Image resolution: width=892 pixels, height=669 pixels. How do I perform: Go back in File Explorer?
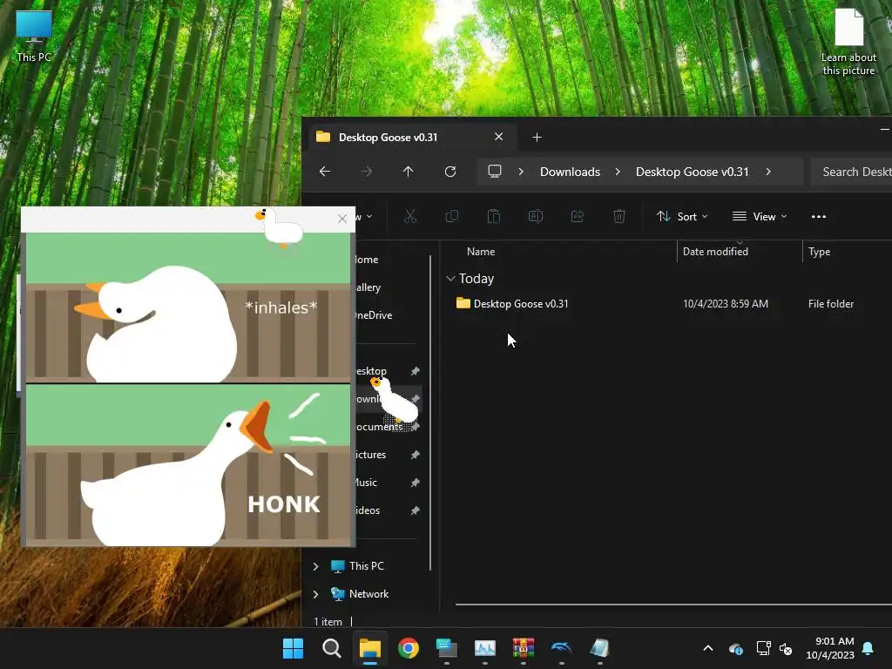click(x=325, y=172)
